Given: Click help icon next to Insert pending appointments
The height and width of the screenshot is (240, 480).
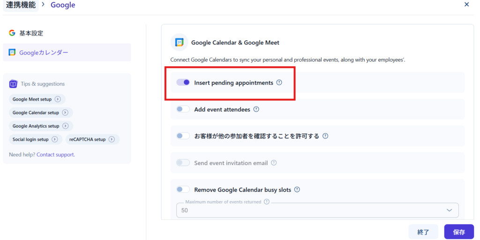Looking at the screenshot, I should click(x=279, y=82).
